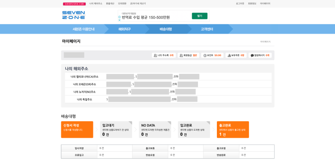Go to 마이페이지 in the top bar
The height and width of the screenshot is (162, 335).
(x=265, y=4)
